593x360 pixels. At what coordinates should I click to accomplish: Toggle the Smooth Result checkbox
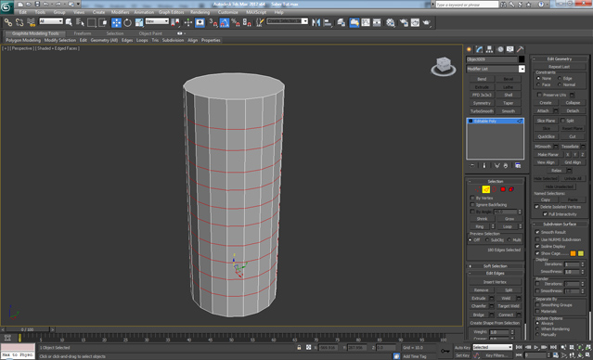click(x=537, y=232)
